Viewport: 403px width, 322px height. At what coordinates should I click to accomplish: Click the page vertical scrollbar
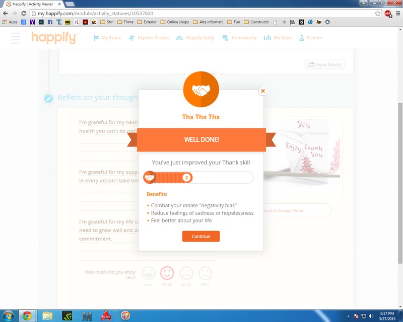pyautogui.click(x=400, y=182)
